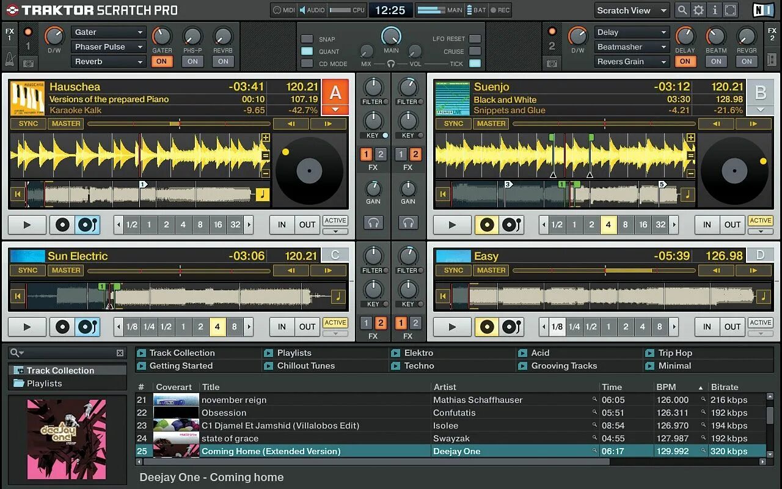782x489 pixels.
Task: Toggle fullscreen icon in header
Action: (x=730, y=10)
